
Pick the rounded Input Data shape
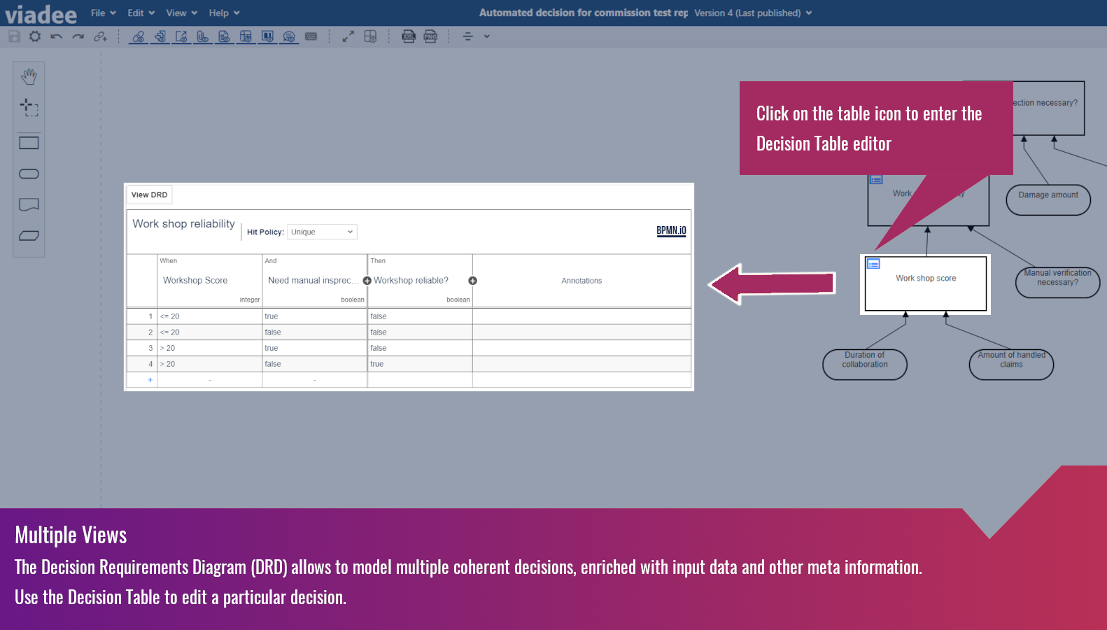coord(29,174)
